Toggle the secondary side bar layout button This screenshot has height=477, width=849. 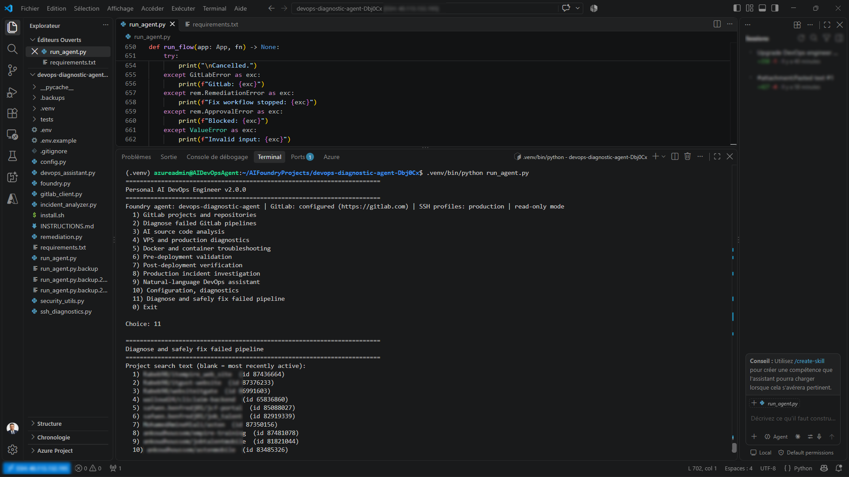click(775, 8)
